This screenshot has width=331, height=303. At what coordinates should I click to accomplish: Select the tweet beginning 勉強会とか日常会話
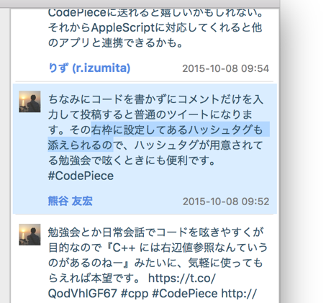click(145, 261)
